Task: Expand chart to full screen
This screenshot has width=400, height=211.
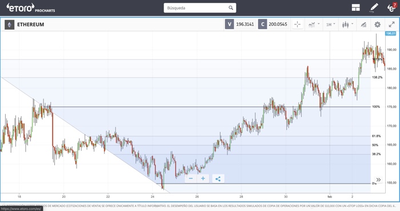Action: click(x=391, y=25)
